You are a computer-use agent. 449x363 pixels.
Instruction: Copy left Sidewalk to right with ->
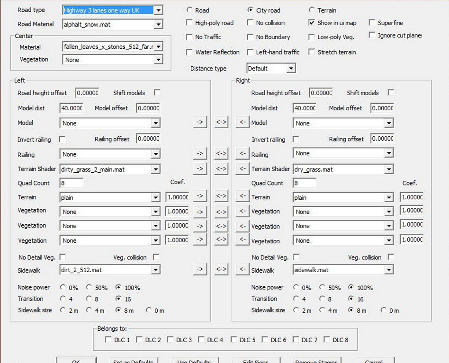[200, 269]
